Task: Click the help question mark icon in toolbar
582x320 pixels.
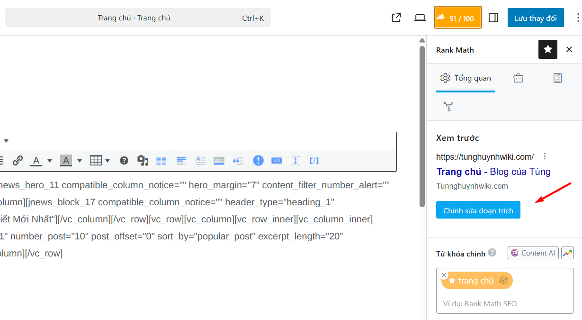Action: (124, 161)
